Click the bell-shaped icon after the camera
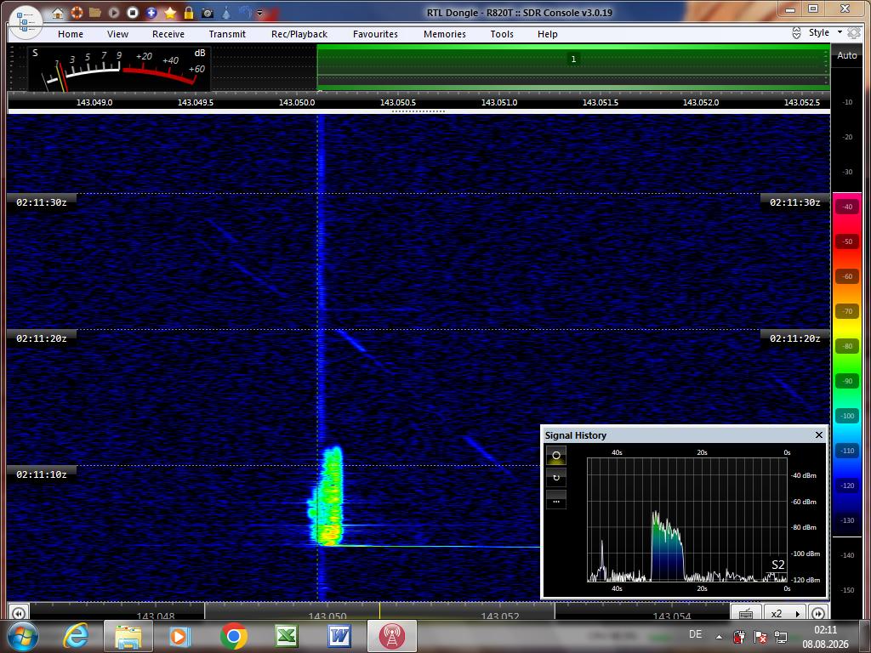The height and width of the screenshot is (653, 871). tap(226, 13)
